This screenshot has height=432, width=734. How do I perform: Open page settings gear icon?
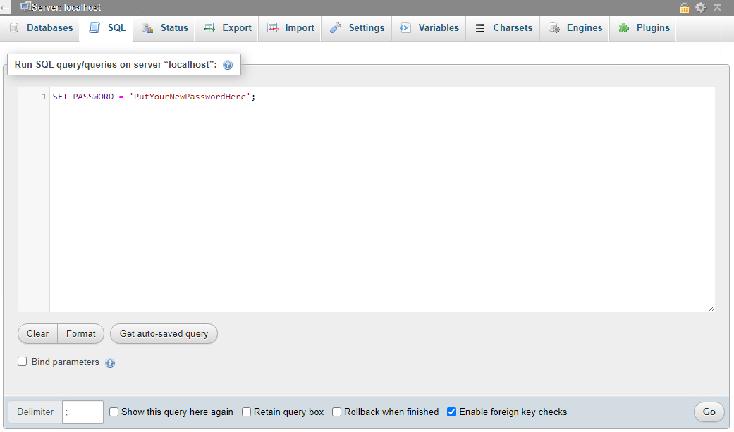[700, 7]
